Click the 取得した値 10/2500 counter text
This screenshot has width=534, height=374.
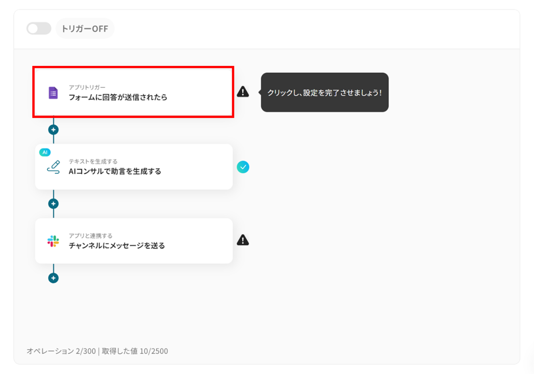(x=135, y=351)
